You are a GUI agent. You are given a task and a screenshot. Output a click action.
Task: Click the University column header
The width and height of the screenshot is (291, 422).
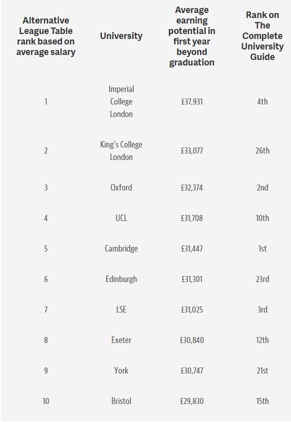(121, 36)
